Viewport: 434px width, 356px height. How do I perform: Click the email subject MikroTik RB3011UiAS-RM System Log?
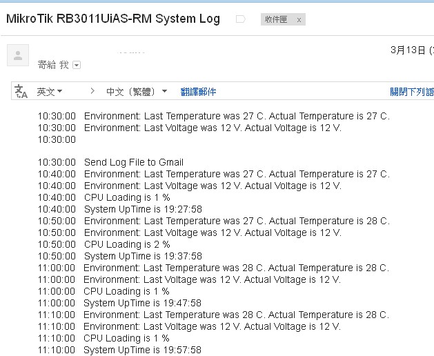tap(113, 19)
